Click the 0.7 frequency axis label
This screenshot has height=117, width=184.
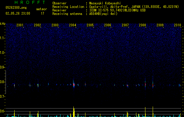coord(3,97)
